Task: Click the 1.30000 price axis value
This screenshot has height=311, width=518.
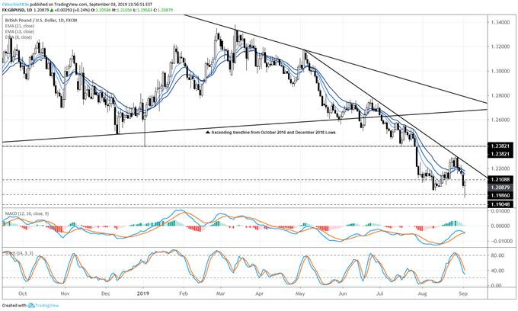Action: tap(500, 71)
